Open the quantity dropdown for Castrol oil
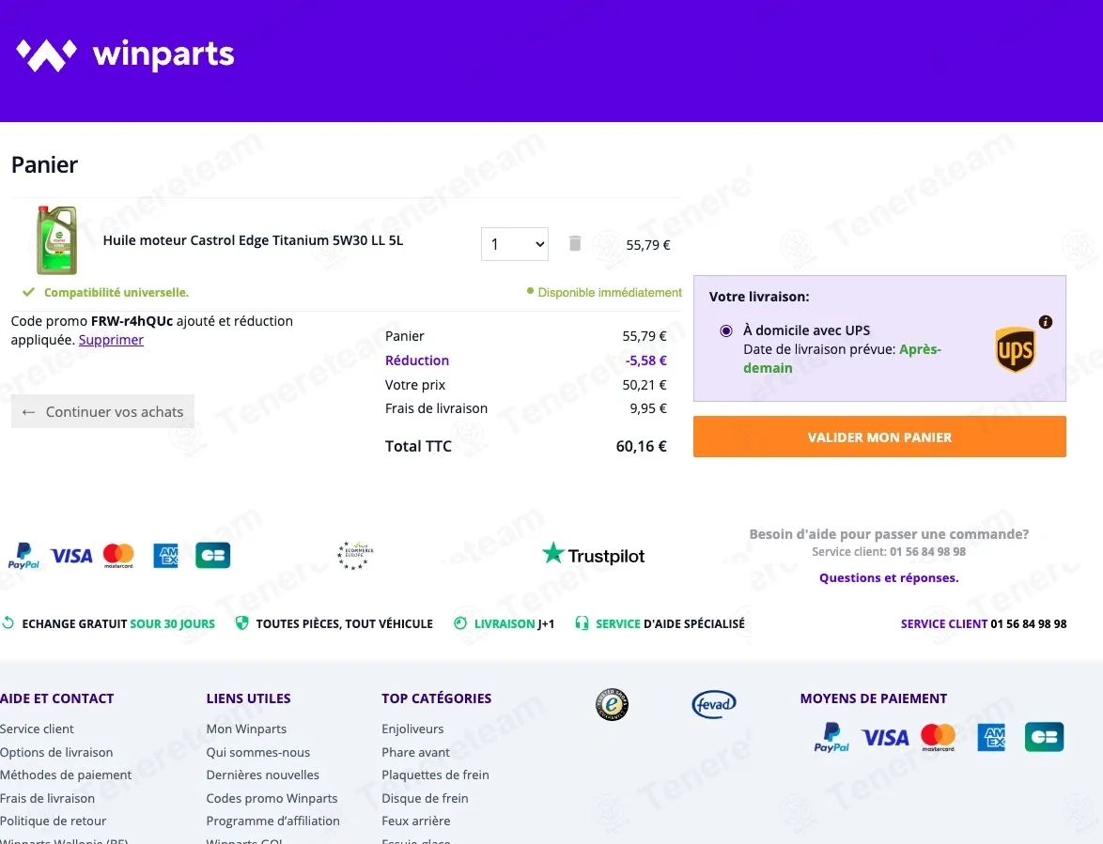Viewport: 1103px width, 844px height. click(x=514, y=244)
